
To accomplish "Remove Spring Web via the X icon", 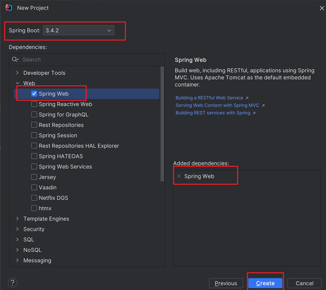I will tap(179, 176).
